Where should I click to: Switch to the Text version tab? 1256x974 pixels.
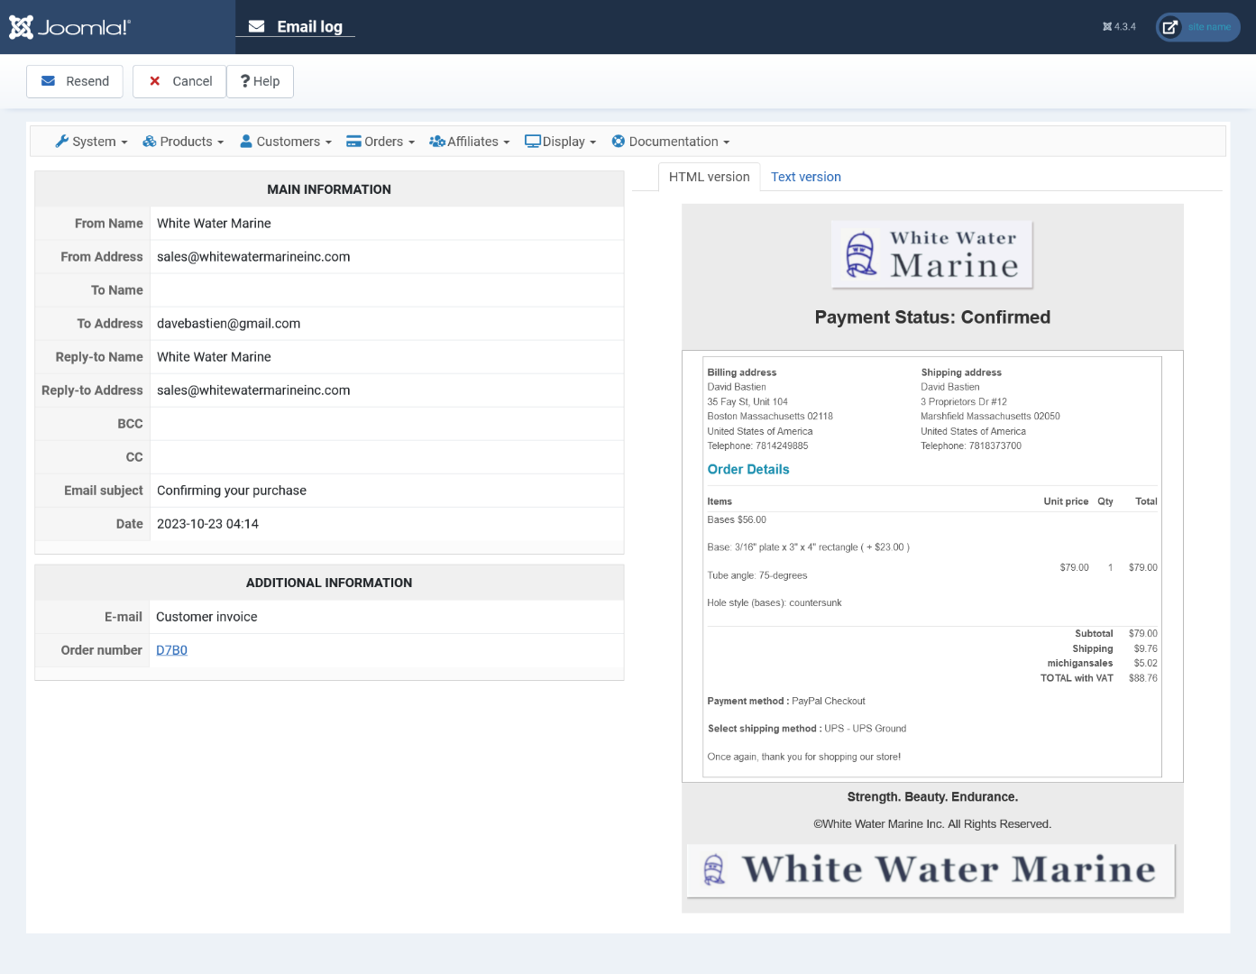click(805, 177)
